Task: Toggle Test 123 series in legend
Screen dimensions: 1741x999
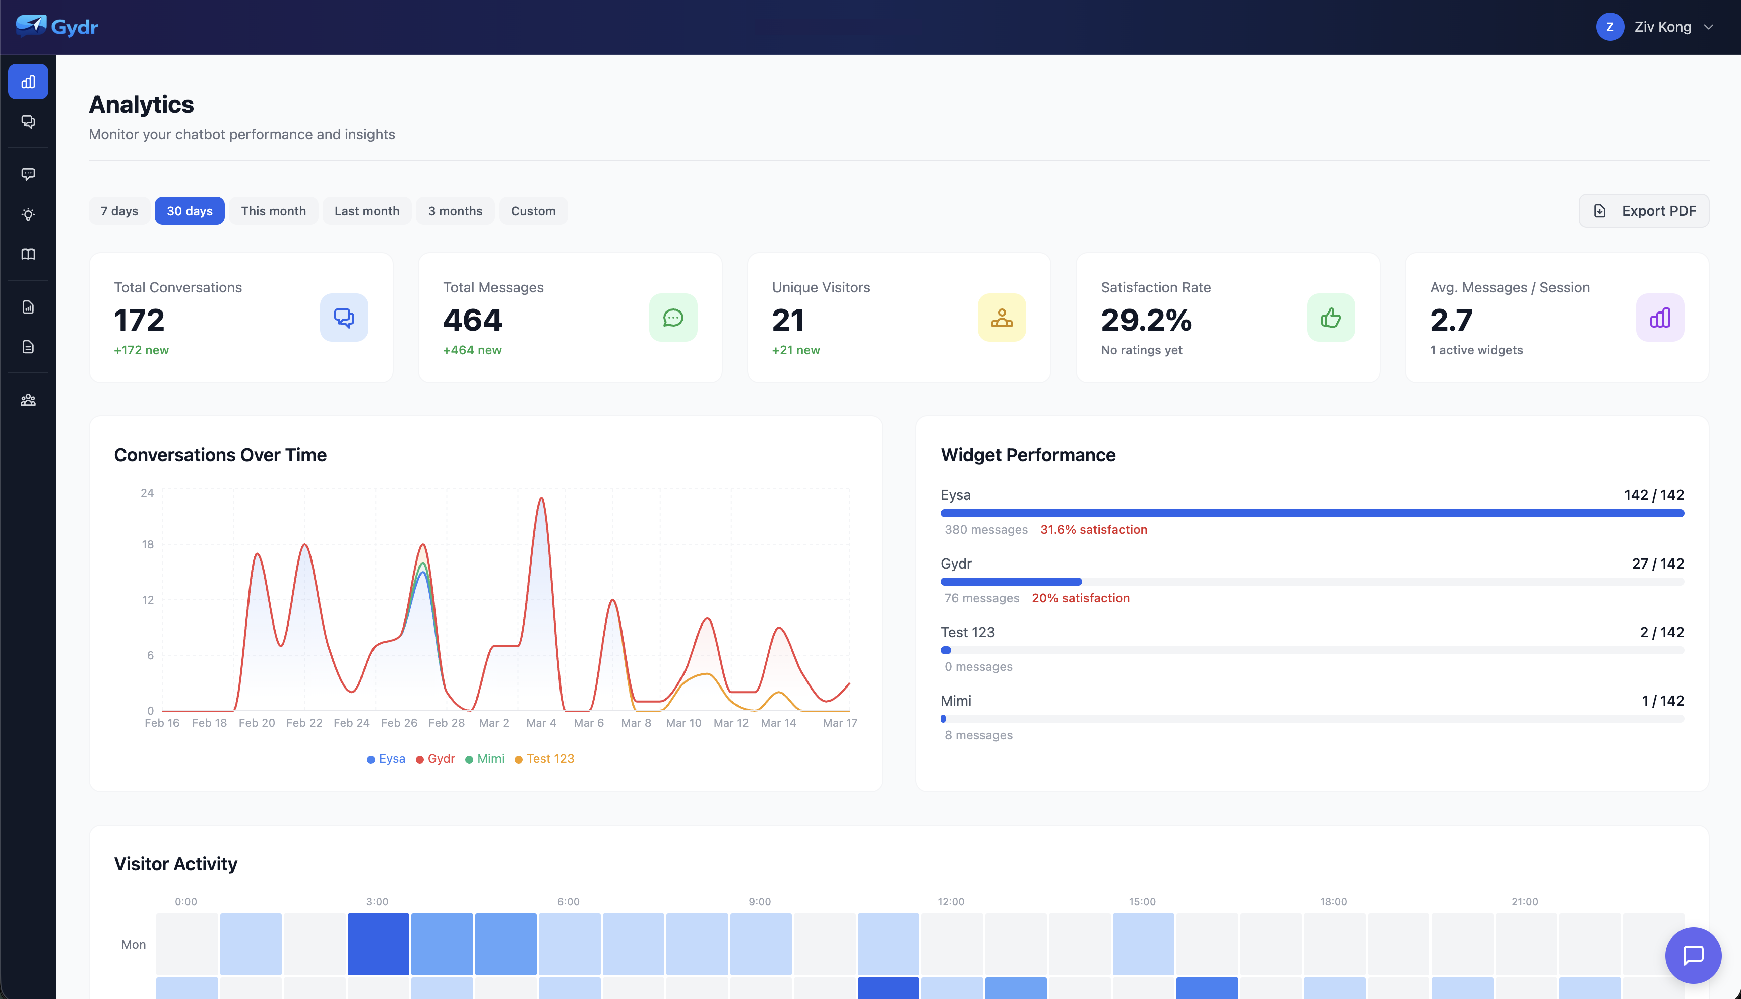Action: [x=545, y=758]
